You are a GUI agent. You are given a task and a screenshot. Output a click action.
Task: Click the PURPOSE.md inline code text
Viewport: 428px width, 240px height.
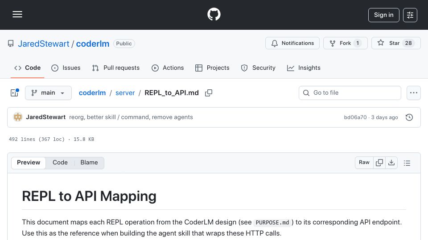[x=272, y=223]
